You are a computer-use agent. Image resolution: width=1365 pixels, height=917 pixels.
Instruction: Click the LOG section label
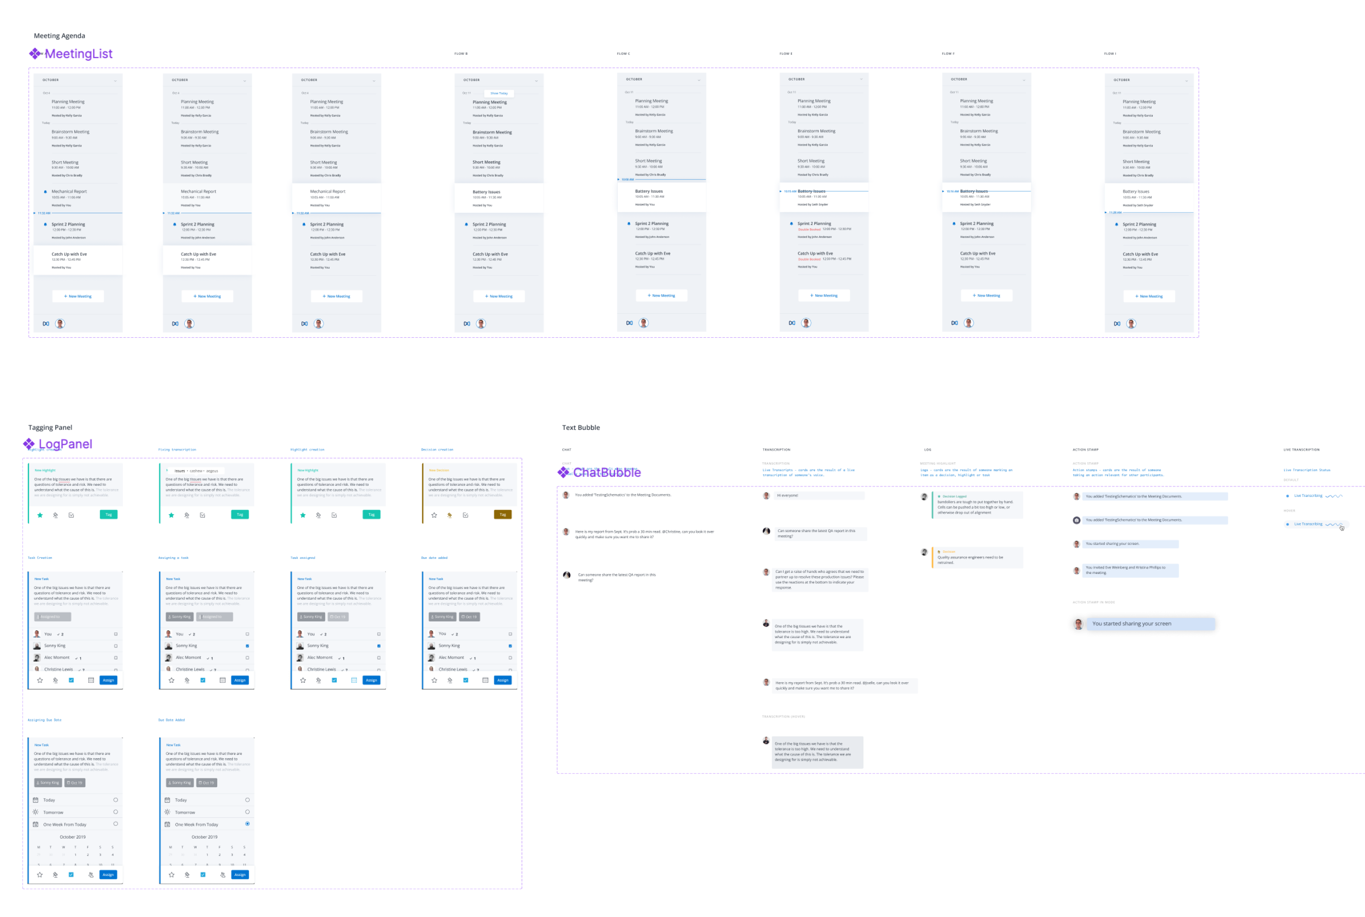click(x=927, y=449)
